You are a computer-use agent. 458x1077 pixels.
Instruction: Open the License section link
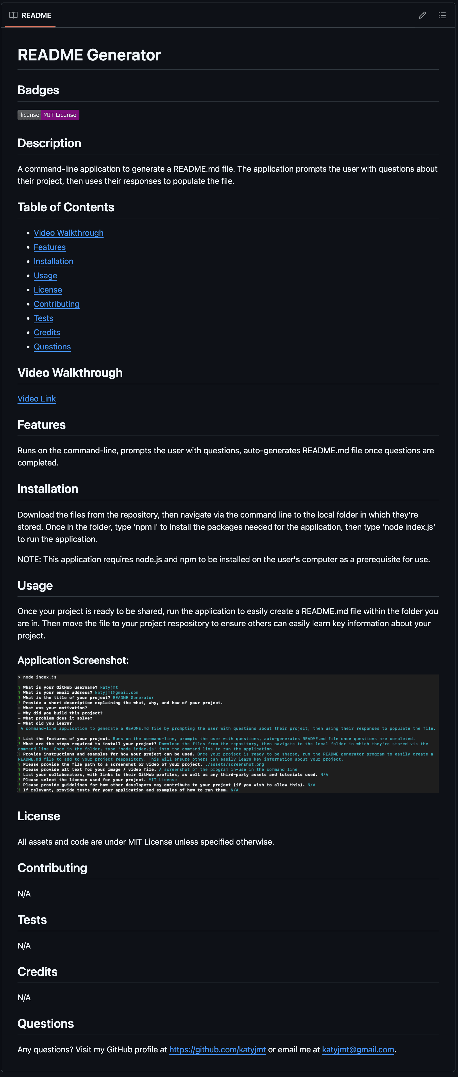pyautogui.click(x=48, y=290)
